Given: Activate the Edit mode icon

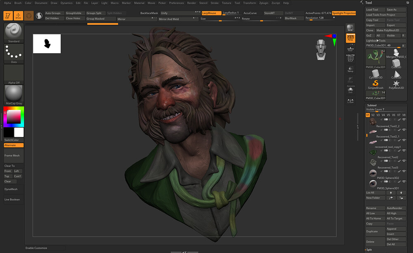Looking at the screenshot, I should [x=8, y=16].
